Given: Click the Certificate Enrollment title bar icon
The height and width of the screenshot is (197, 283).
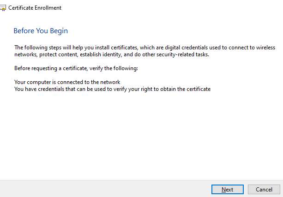Looking at the screenshot, I should point(3,8).
